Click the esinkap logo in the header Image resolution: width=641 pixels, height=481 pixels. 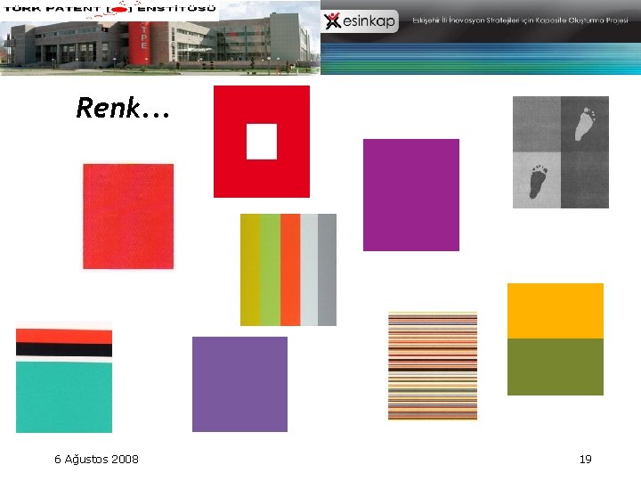361,20
